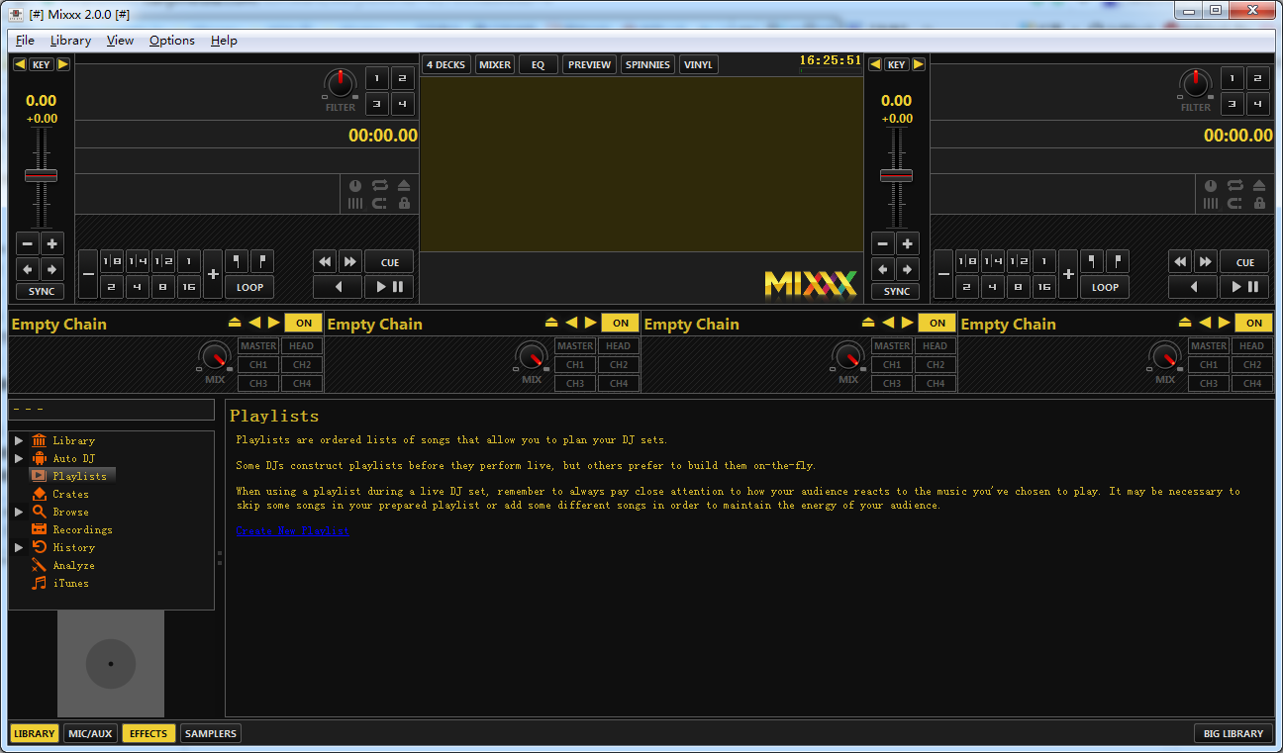This screenshot has height=753, width=1283.
Task: Click the Crates icon in the sidebar
Action: tap(40, 494)
